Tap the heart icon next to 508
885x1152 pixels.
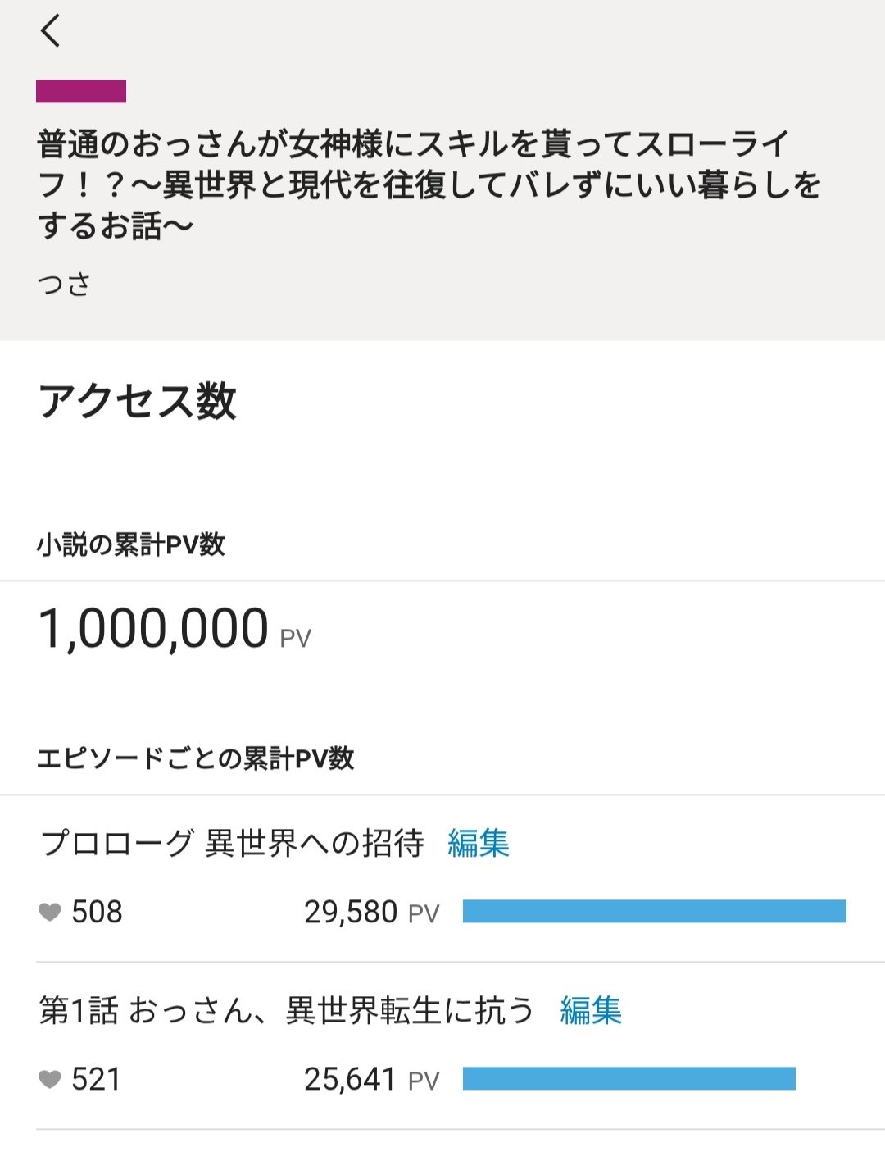50,912
